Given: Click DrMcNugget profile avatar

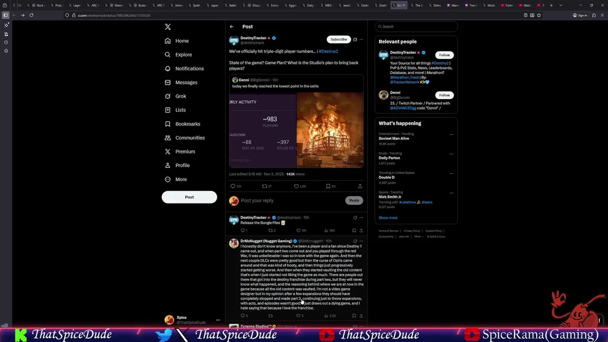Looking at the screenshot, I should [234, 244].
